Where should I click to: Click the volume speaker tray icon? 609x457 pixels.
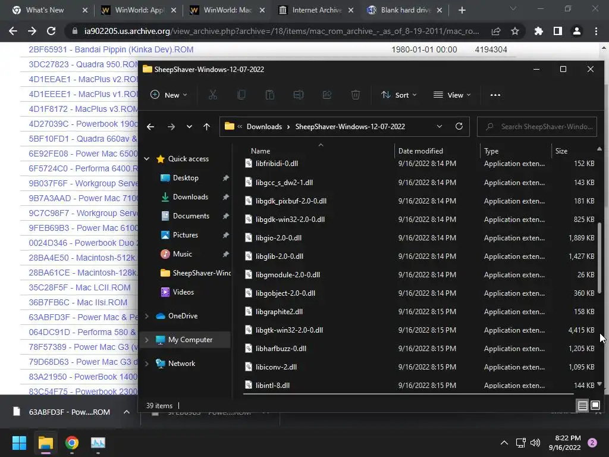coord(535,443)
